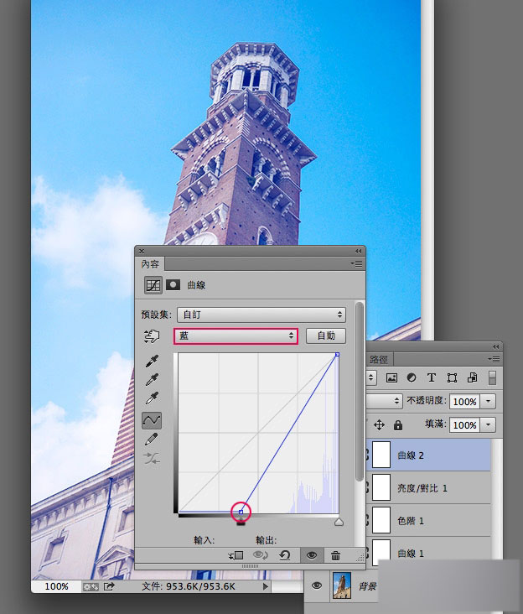Select the curves adjustment icon in Properties
Screen dimensions: 523x614
click(x=153, y=285)
